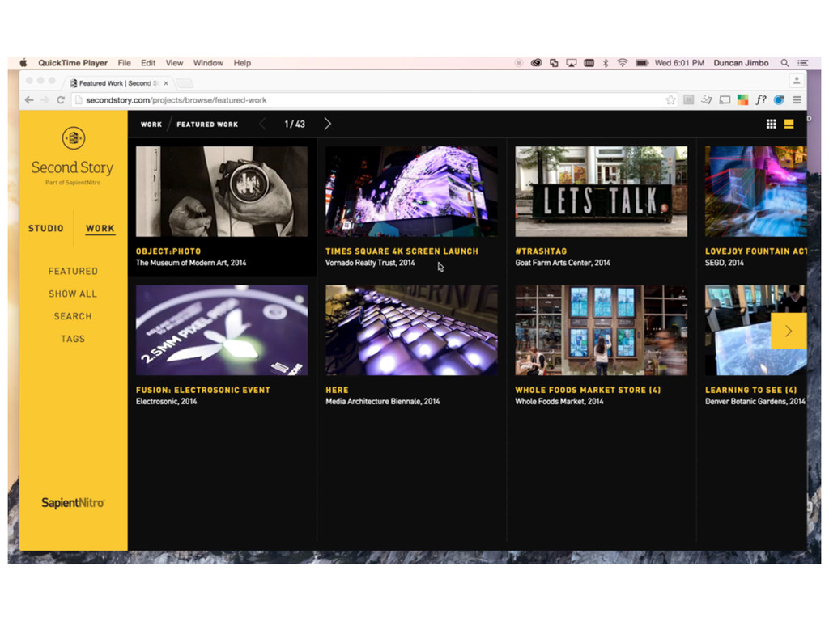Click the SapientNitro logo
829x621 pixels.
pos(73,503)
